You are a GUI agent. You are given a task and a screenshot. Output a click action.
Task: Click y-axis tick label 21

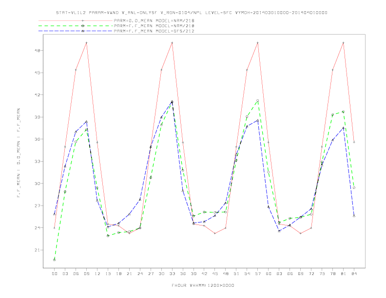(38, 250)
